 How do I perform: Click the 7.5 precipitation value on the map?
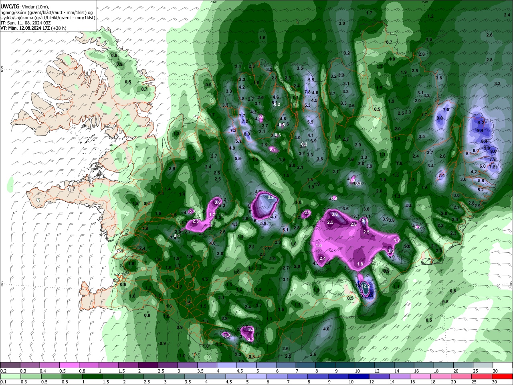pyautogui.click(x=446, y=109)
